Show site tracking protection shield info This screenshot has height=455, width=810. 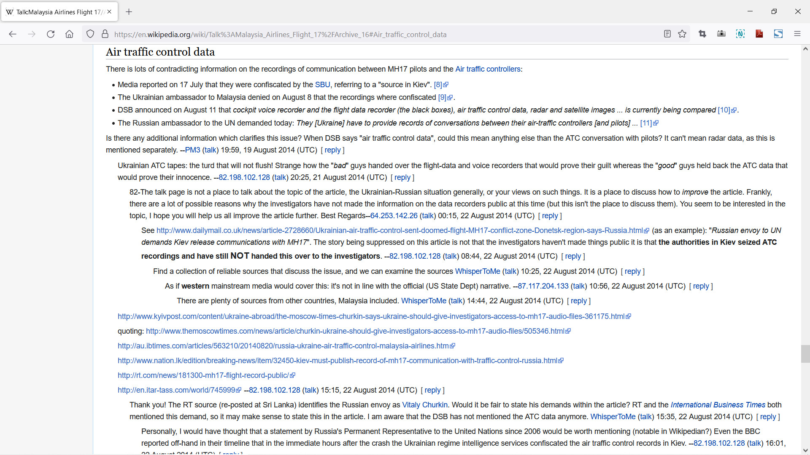click(x=90, y=34)
